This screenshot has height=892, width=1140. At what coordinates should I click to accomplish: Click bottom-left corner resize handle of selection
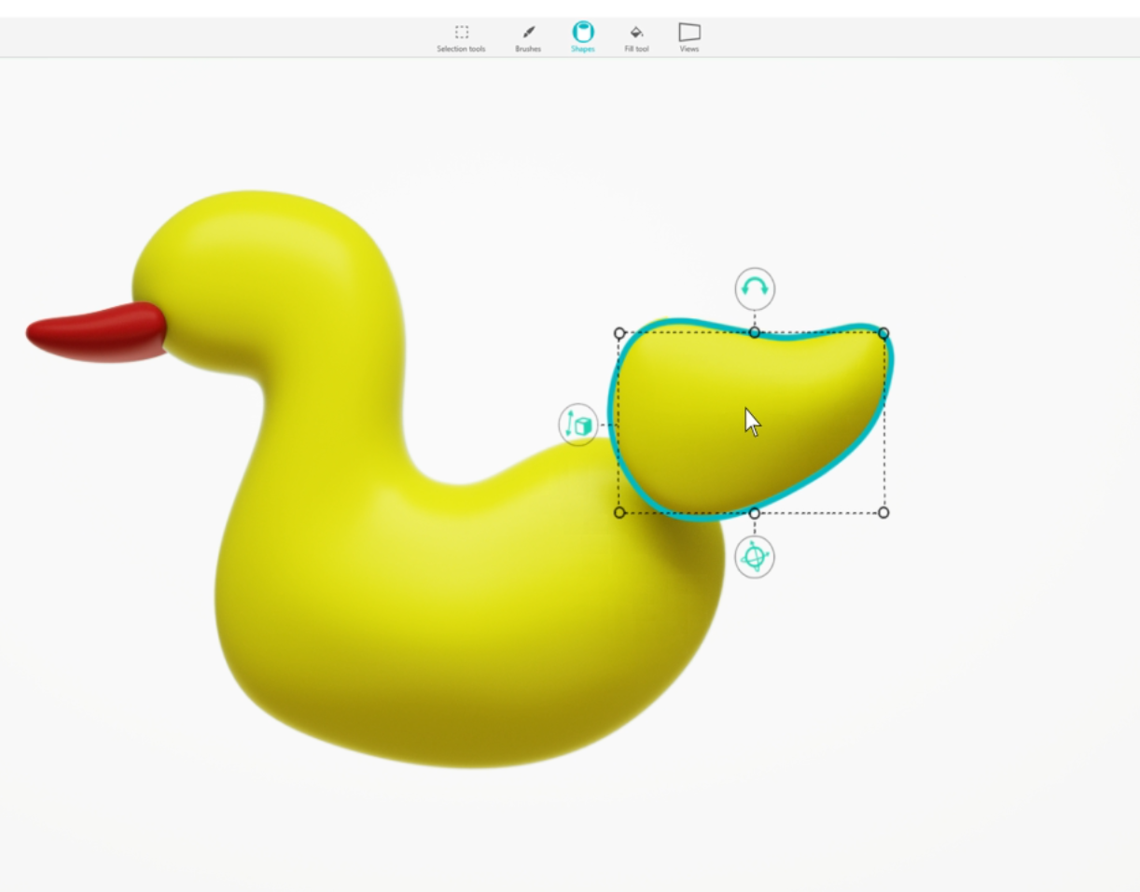[x=619, y=512]
